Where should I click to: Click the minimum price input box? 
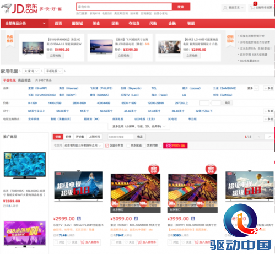point(204,103)
